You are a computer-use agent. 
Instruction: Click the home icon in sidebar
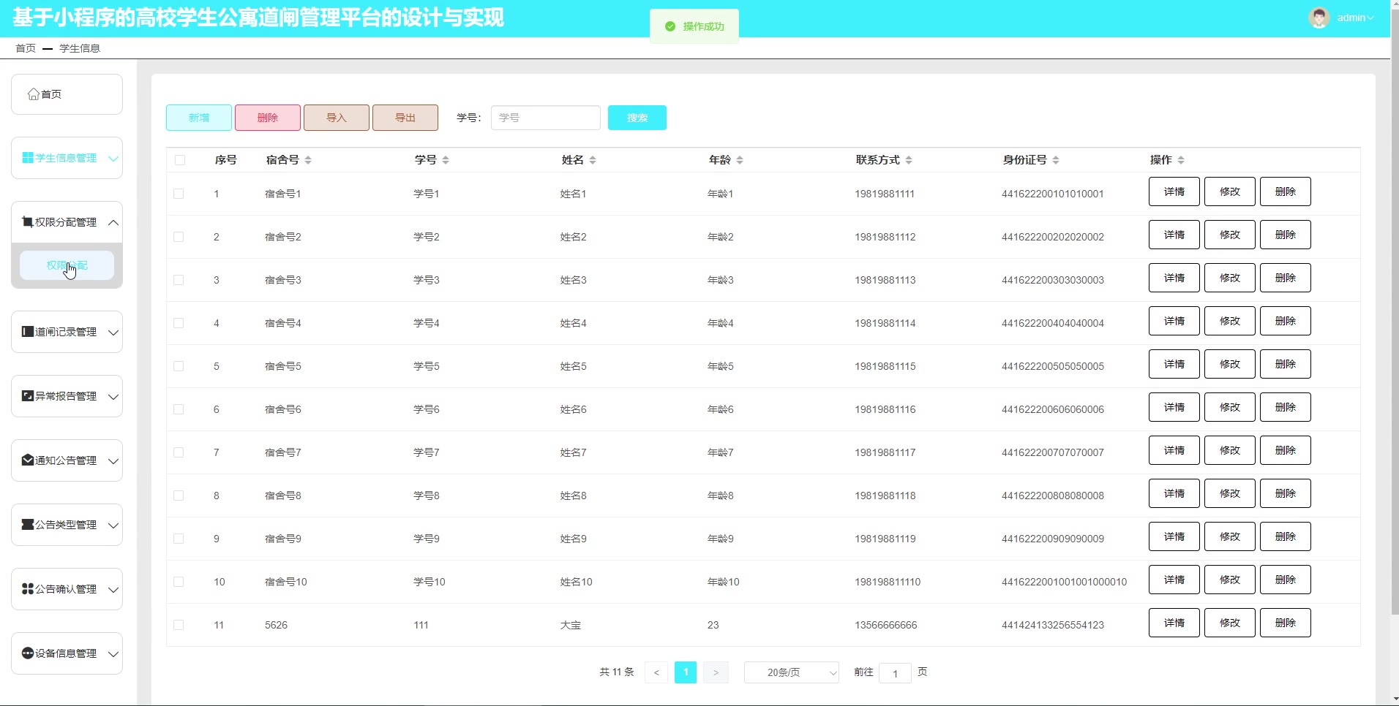pyautogui.click(x=34, y=94)
